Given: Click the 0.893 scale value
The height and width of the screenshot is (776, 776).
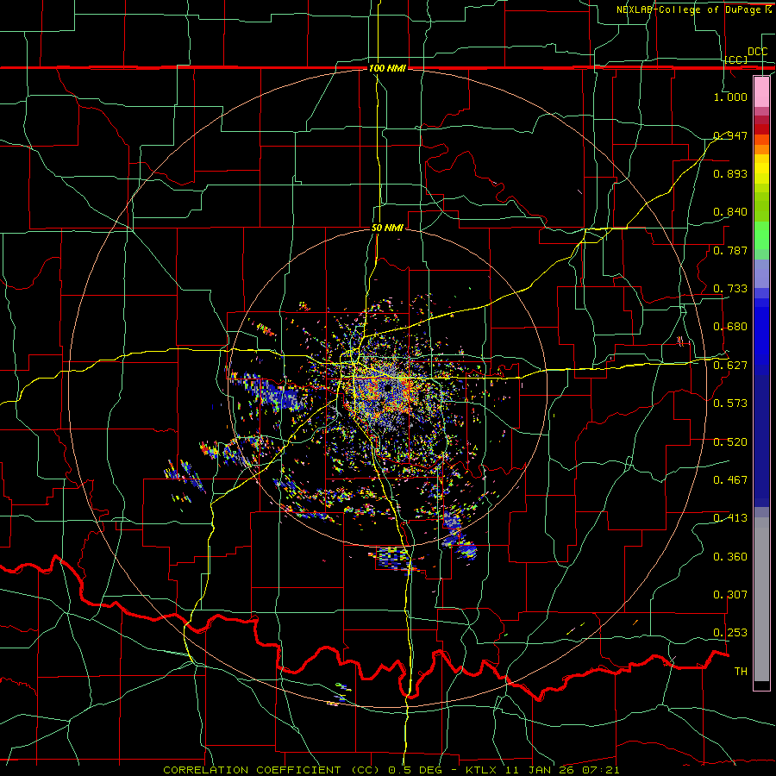Looking at the screenshot, I should (x=730, y=173).
